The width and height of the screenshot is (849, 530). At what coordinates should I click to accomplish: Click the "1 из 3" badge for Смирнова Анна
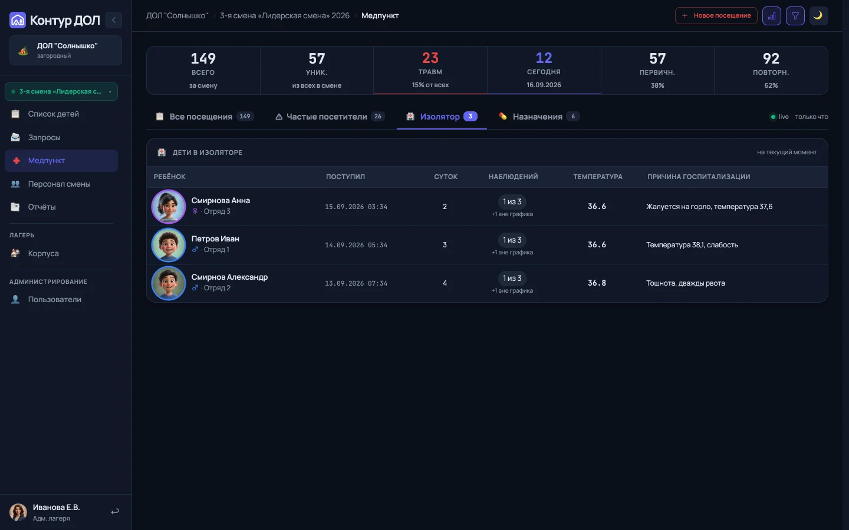(x=512, y=202)
